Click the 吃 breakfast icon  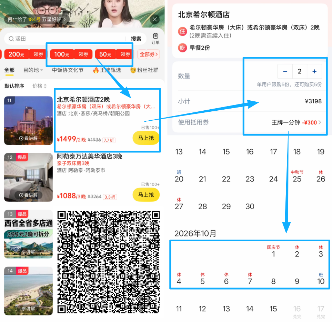click(182, 48)
